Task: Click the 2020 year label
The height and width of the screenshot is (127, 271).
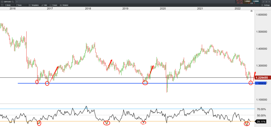Action: pos(163,8)
